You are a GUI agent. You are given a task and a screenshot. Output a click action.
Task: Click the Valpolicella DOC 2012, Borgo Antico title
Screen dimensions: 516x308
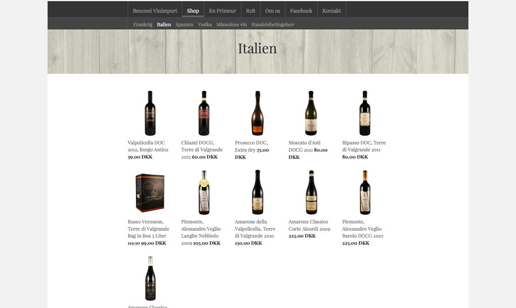point(148,147)
